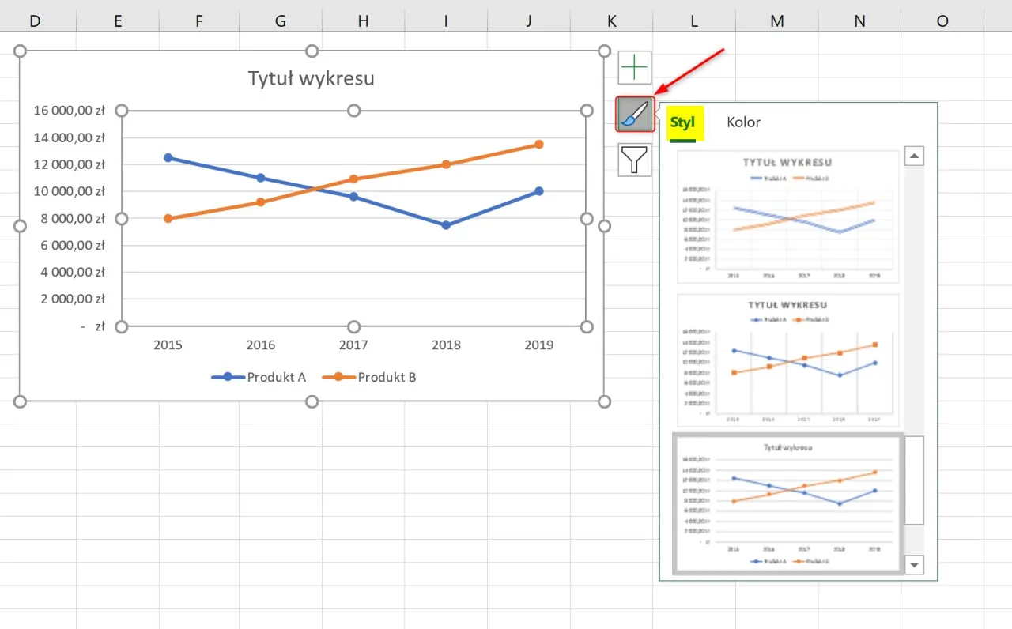Click the 2 000,00 zł axis value
This screenshot has width=1012, height=629.
[x=73, y=299]
